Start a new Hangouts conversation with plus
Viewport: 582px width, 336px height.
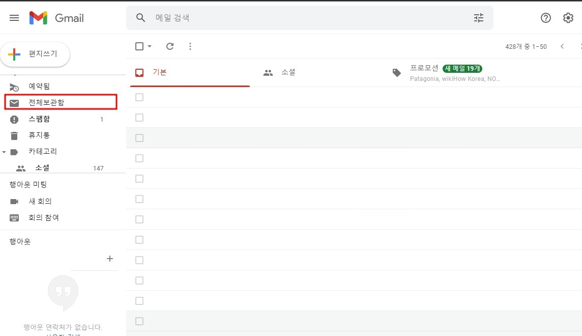click(110, 258)
